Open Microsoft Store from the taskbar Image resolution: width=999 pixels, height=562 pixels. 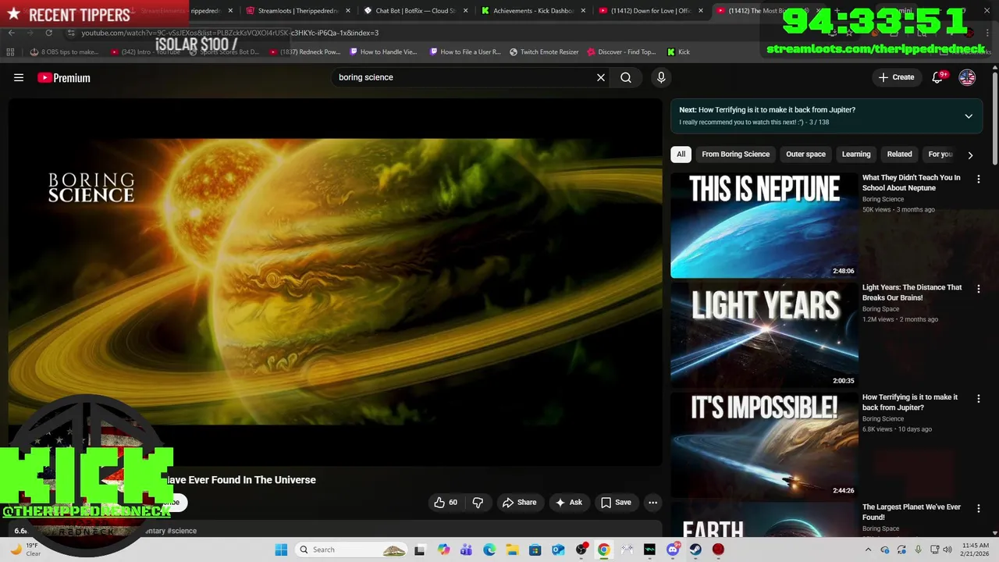point(535,550)
